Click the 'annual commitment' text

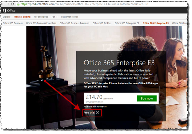(x=94, y=102)
